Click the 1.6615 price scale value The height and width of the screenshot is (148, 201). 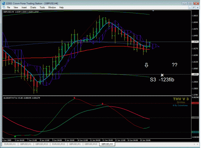195,16
